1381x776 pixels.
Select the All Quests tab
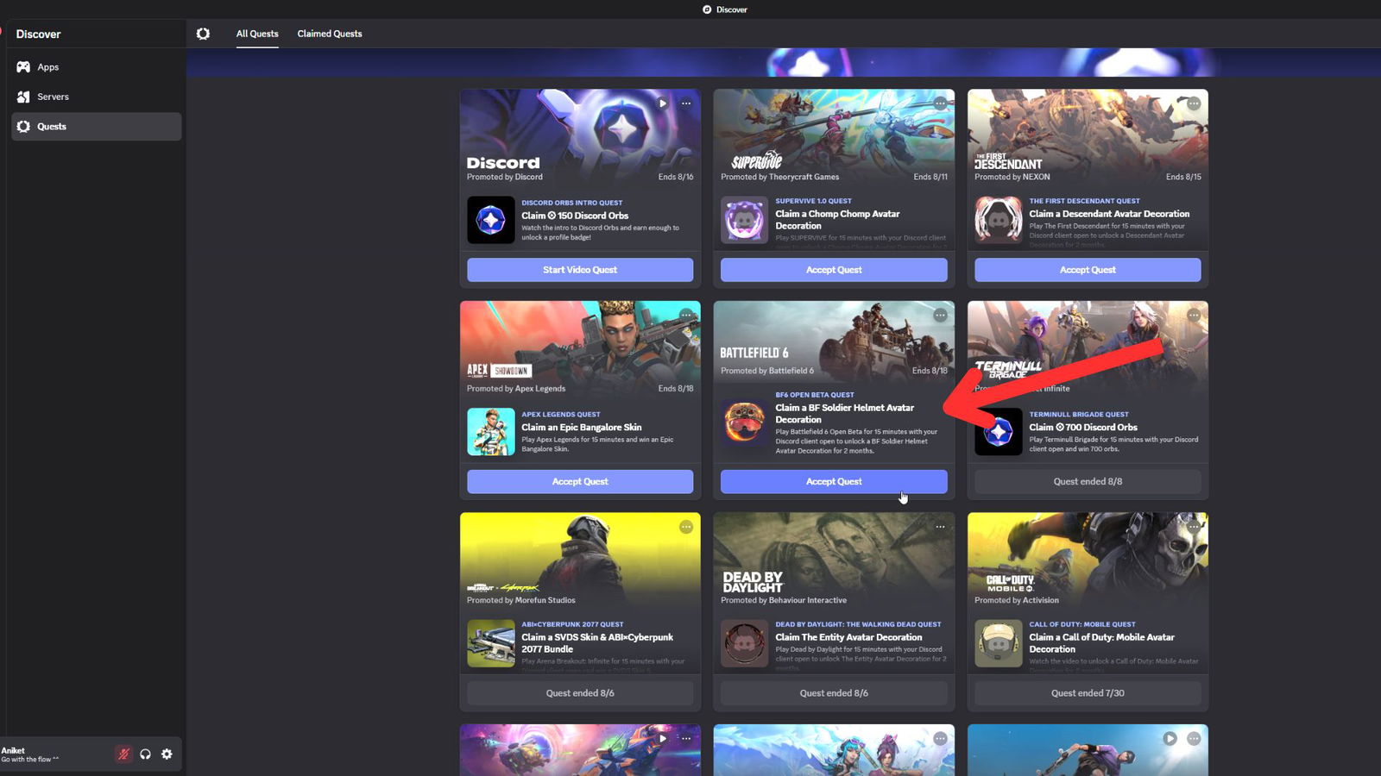pos(257,34)
